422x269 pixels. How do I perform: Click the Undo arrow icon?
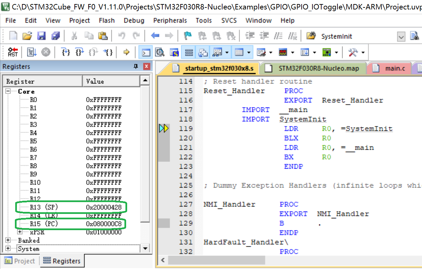coord(122,36)
